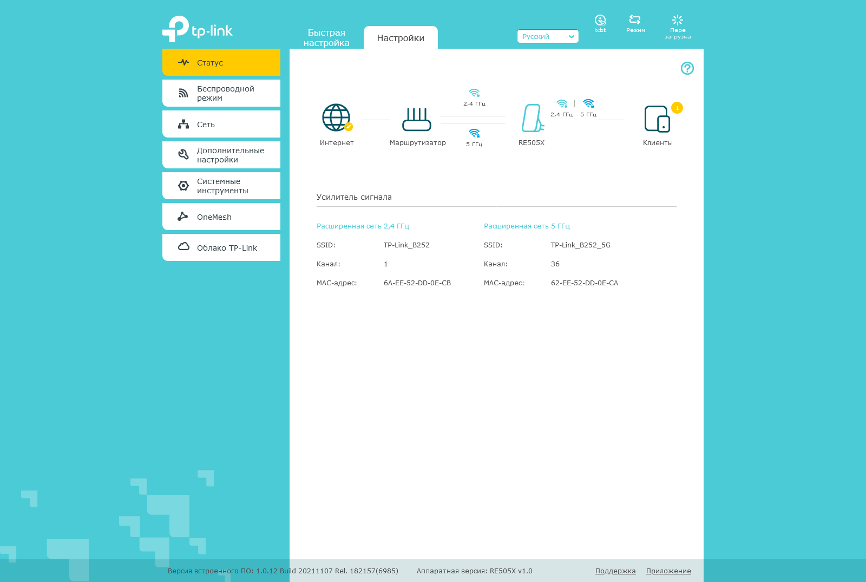Click the Интернет globe icon
The height and width of the screenshot is (582, 866).
coord(337,118)
